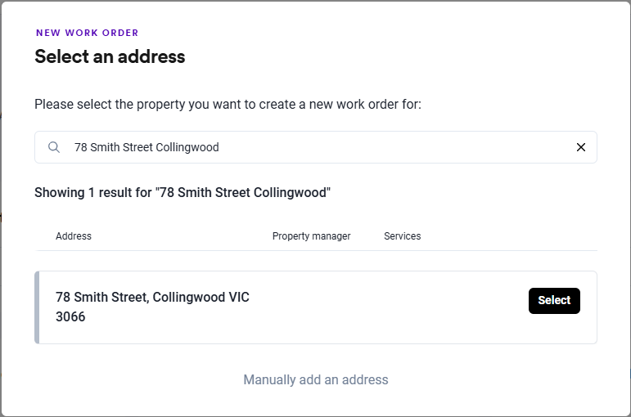This screenshot has width=631, height=417.
Task: Click the Address column header
Action: point(74,236)
